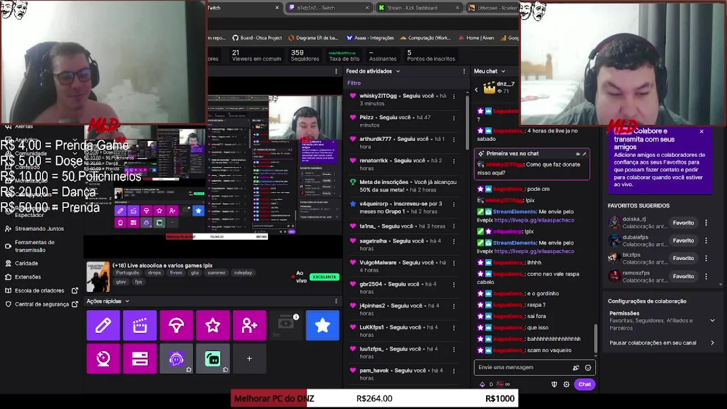The height and width of the screenshot is (409, 727).
Task: Click the disabled banknote quick action tile
Action: click(x=286, y=325)
